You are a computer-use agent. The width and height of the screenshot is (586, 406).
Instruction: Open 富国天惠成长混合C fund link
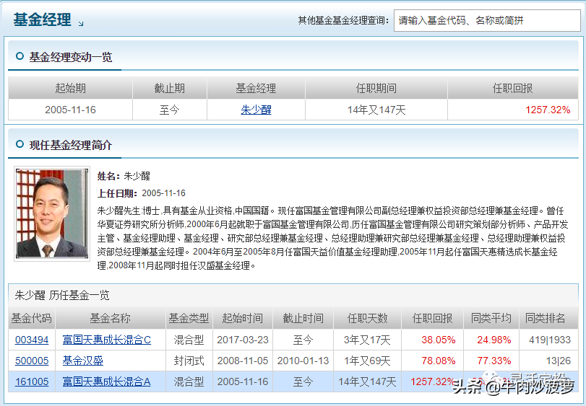[106, 340]
